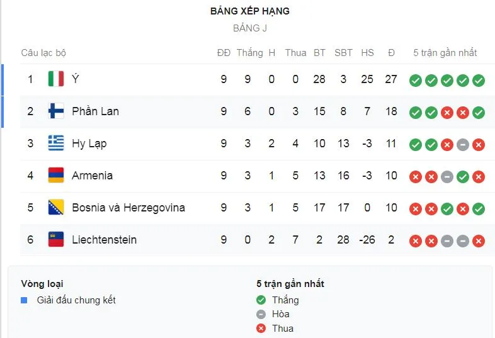Click the 5 trận gần nhất column header

pyautogui.click(x=445, y=53)
